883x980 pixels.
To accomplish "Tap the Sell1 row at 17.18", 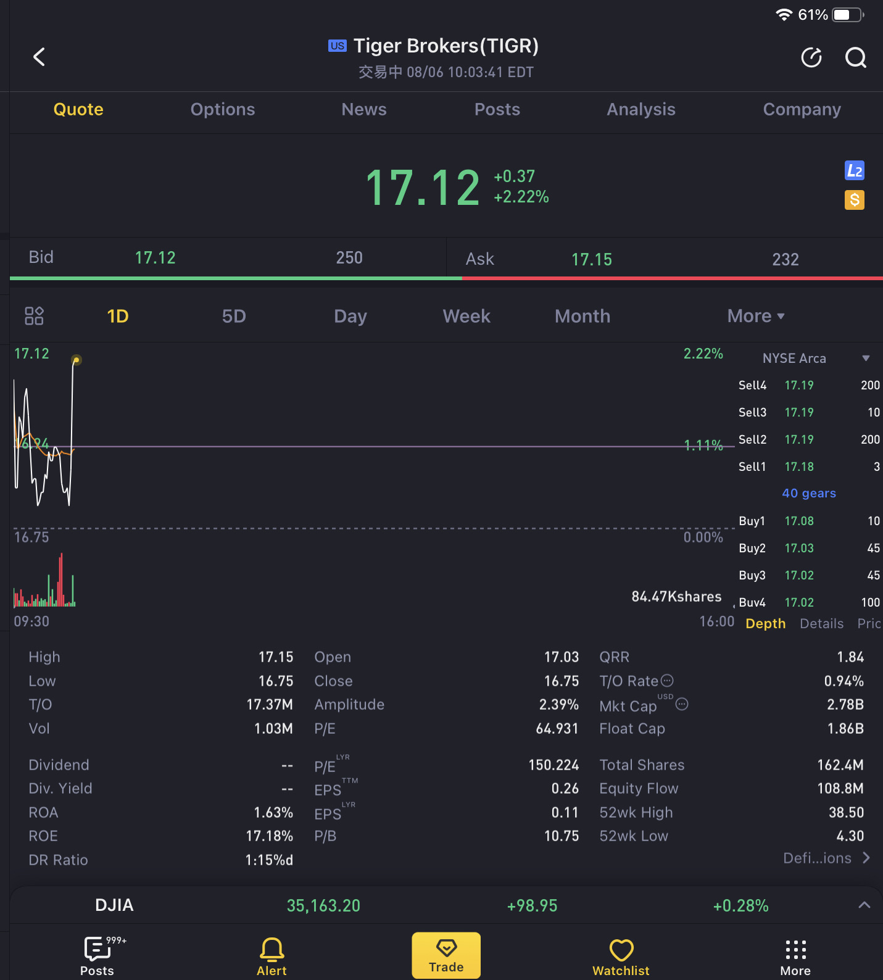I will point(809,467).
